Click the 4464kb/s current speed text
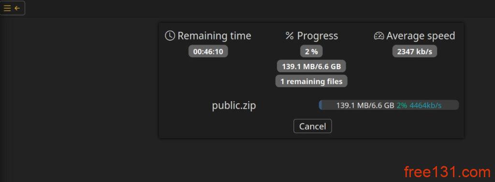Screen dimensions: 495x182 click(x=425, y=105)
